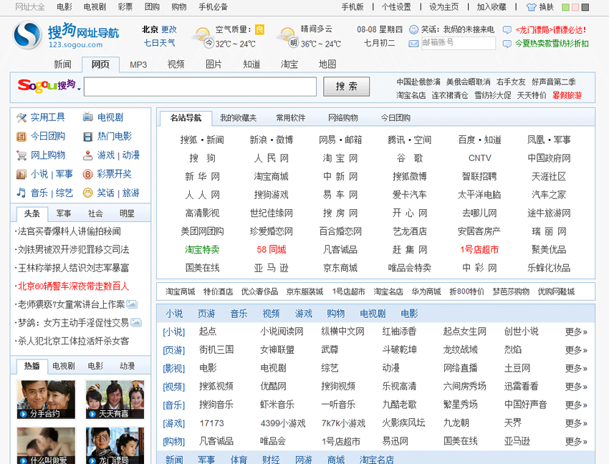Click the email envelope icon

[414, 44]
